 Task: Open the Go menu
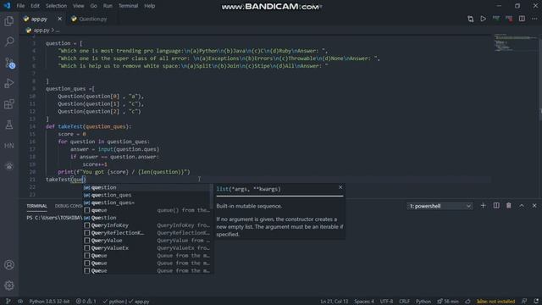coord(94,6)
